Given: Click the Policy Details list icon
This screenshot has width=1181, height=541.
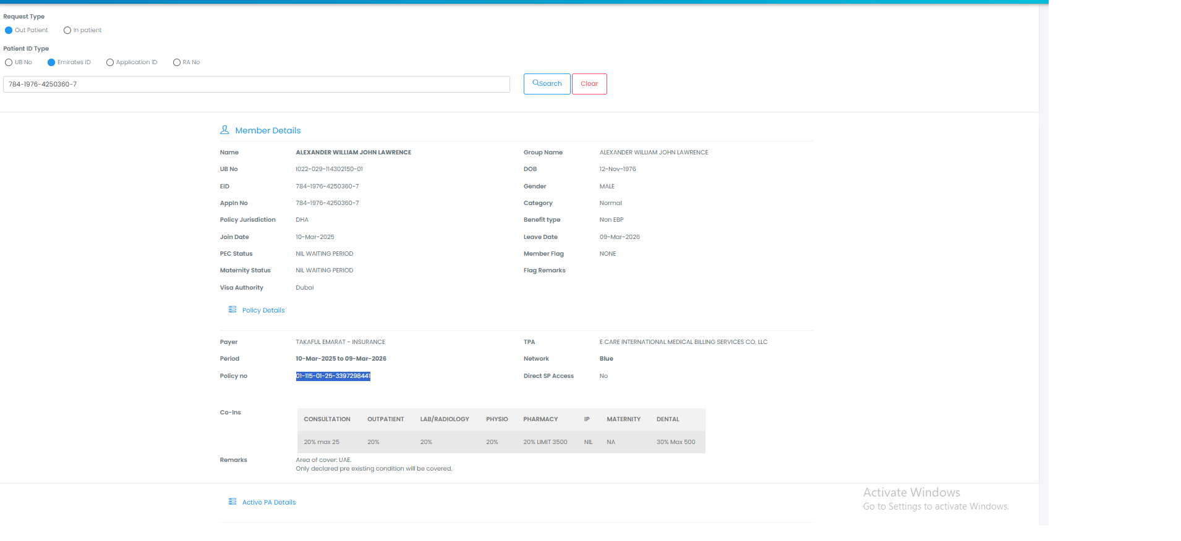Looking at the screenshot, I should click(232, 309).
